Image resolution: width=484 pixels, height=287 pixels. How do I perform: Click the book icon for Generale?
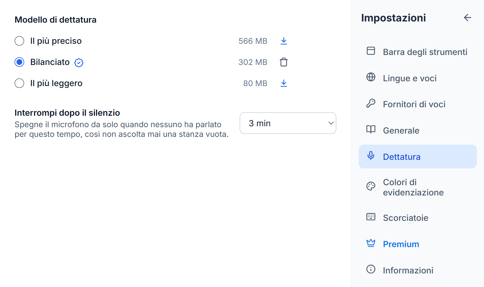(x=371, y=129)
